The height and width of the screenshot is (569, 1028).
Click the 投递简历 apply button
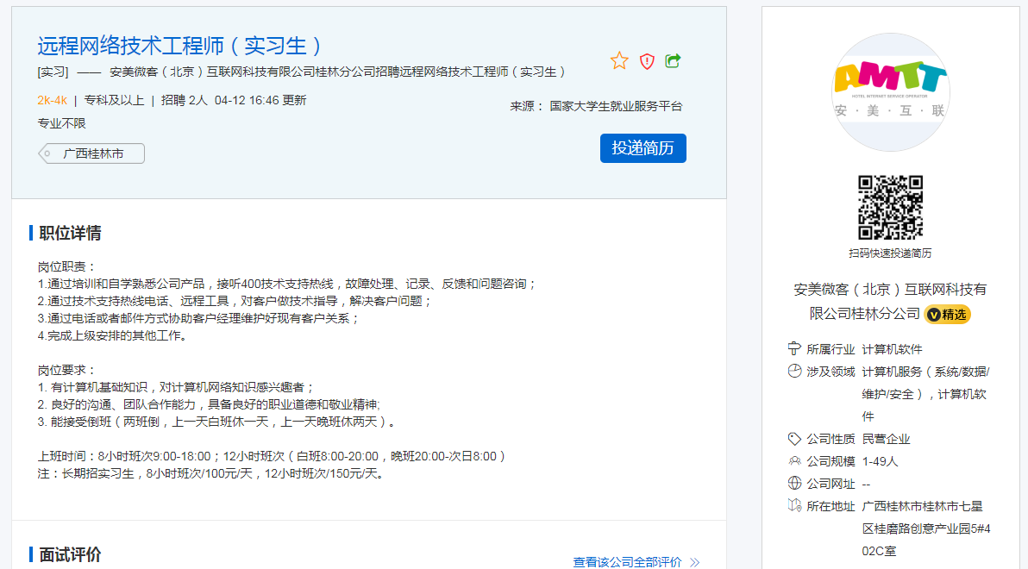[642, 147]
